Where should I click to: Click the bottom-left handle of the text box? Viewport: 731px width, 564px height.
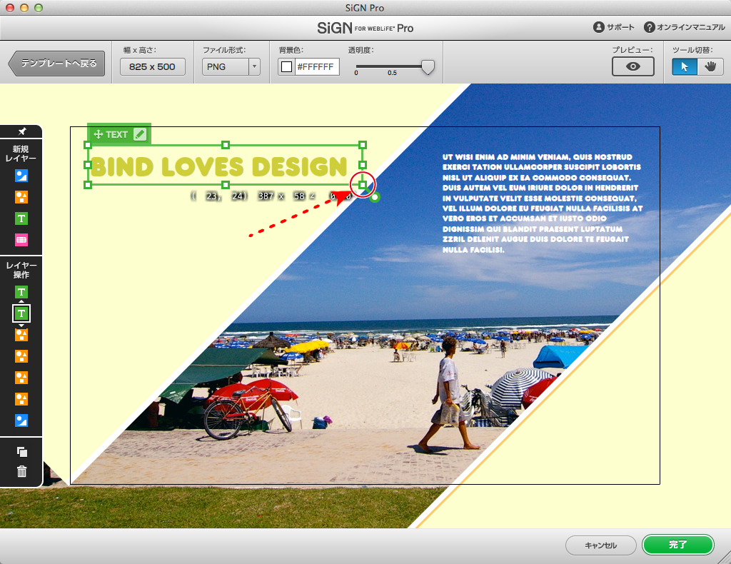(88, 185)
